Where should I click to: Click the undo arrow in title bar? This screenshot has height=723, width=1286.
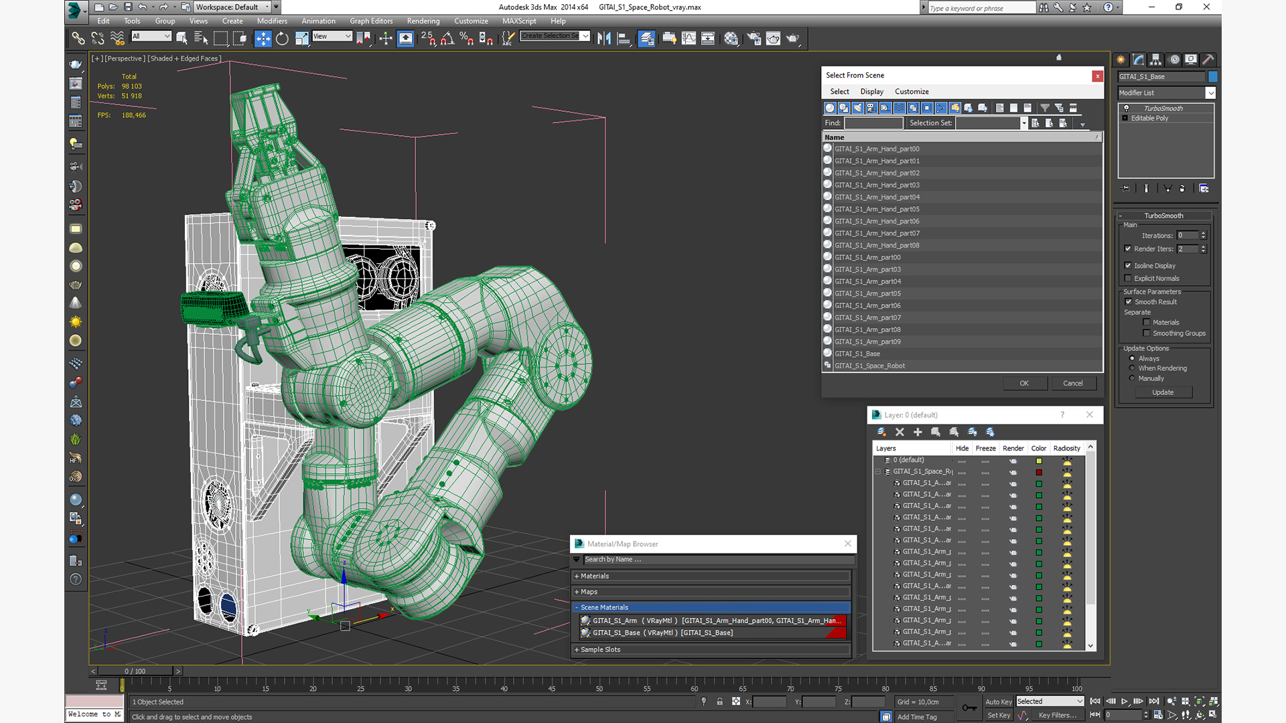(x=142, y=7)
